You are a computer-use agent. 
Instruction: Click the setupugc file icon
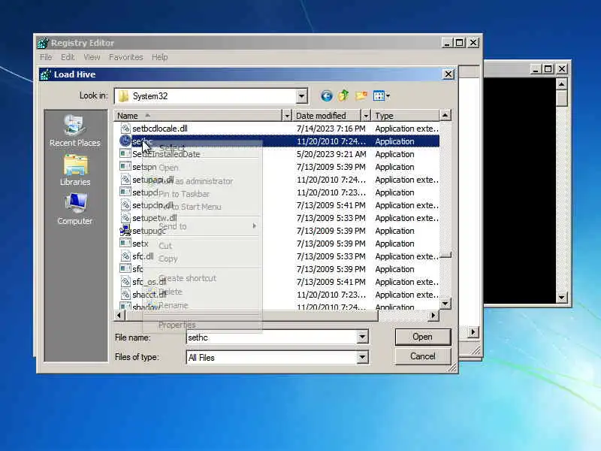pyautogui.click(x=125, y=231)
